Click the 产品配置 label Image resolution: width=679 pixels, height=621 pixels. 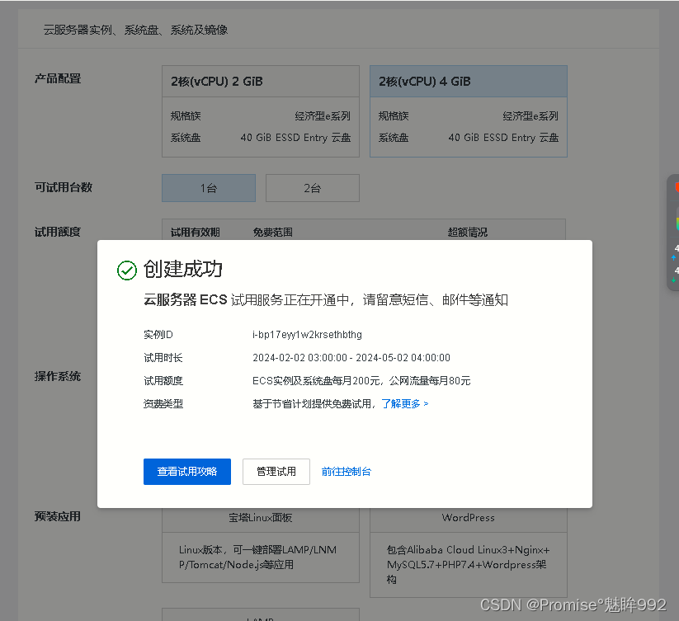(58, 79)
